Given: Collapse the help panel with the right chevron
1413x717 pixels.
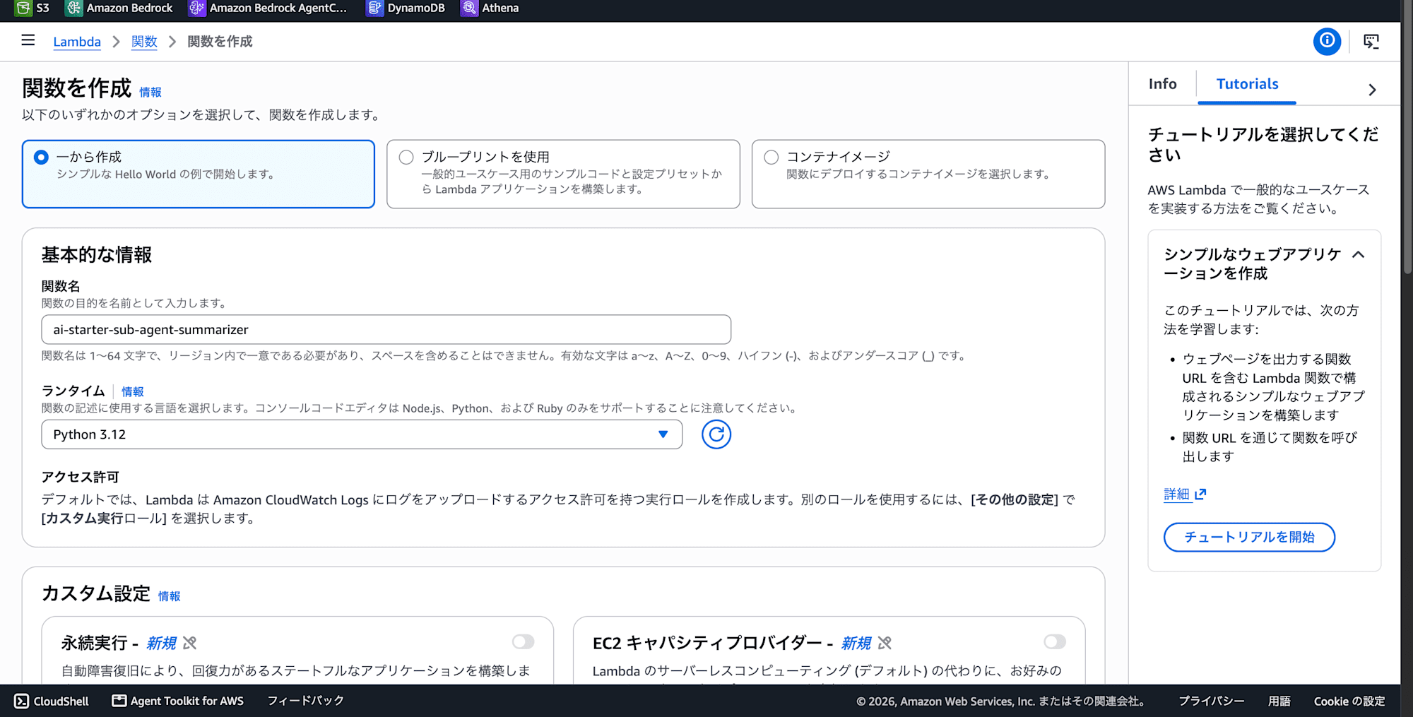Looking at the screenshot, I should (1372, 90).
